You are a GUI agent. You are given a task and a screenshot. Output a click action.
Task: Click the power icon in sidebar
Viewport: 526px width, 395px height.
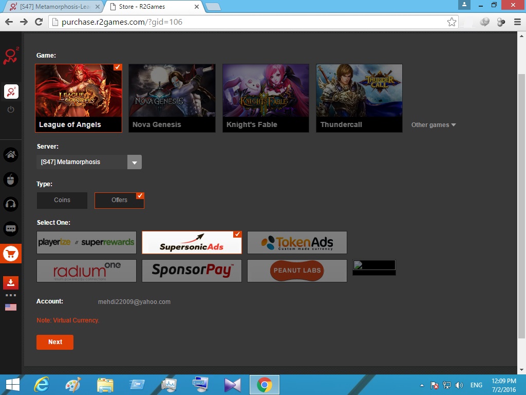pos(11,110)
